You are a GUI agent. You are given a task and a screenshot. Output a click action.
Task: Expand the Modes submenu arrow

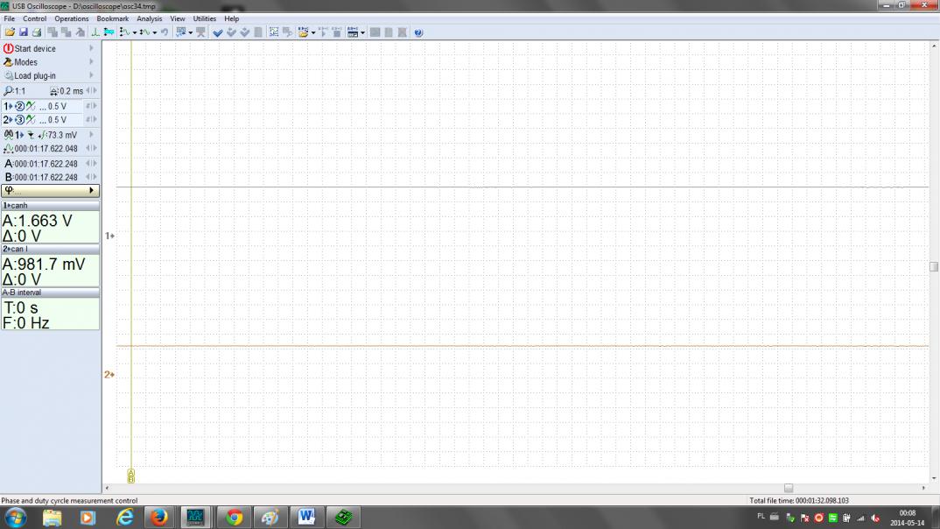click(x=92, y=62)
